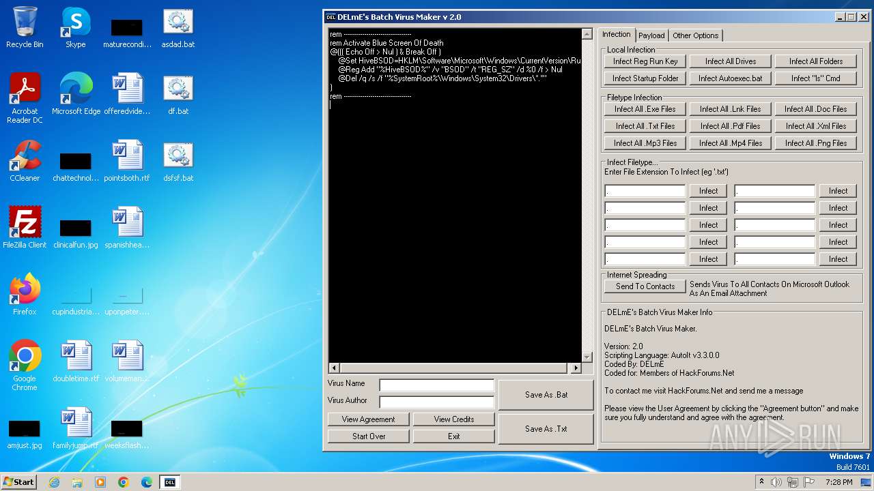Open Windows Explorer from the taskbar
Image resolution: width=874 pixels, height=491 pixels.
point(77,482)
